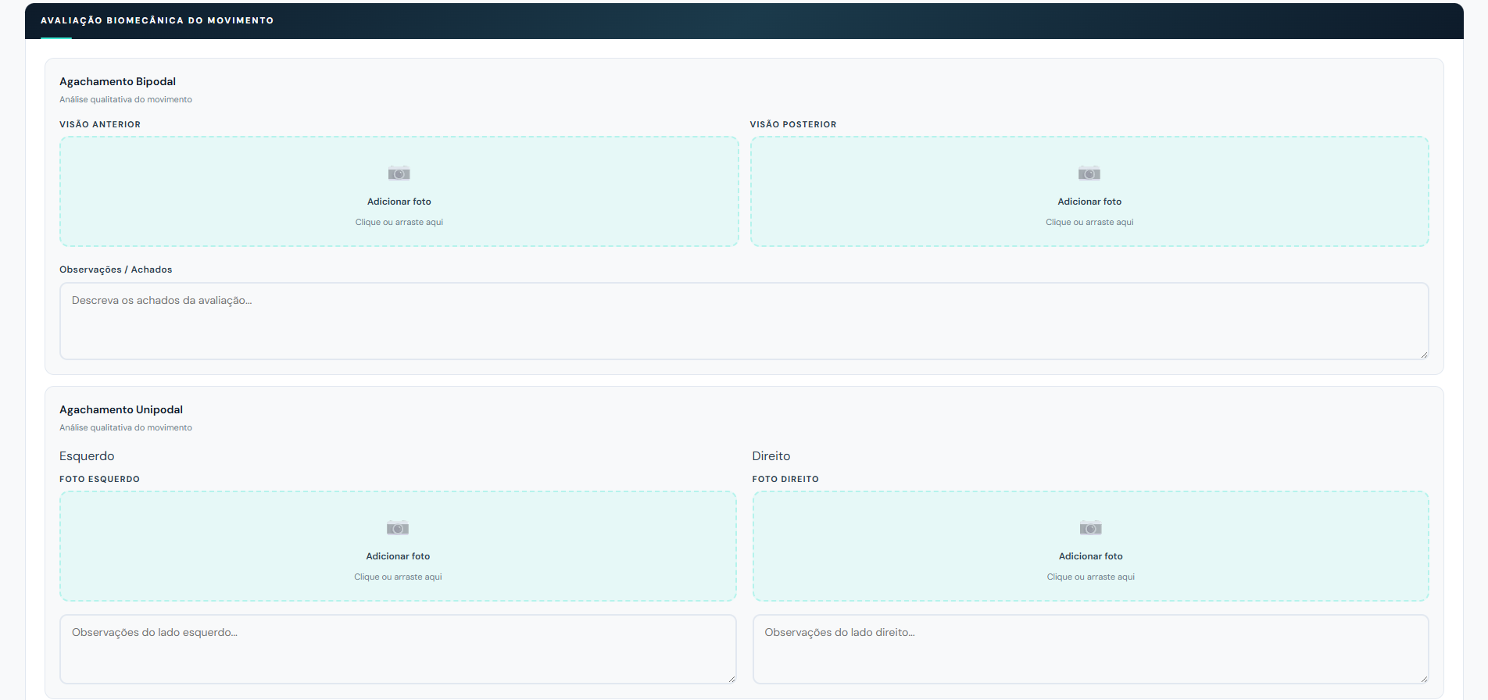Screen dimensions: 1488x700
Task: Click the camera icon under Visão Anterior
Action: tap(399, 173)
